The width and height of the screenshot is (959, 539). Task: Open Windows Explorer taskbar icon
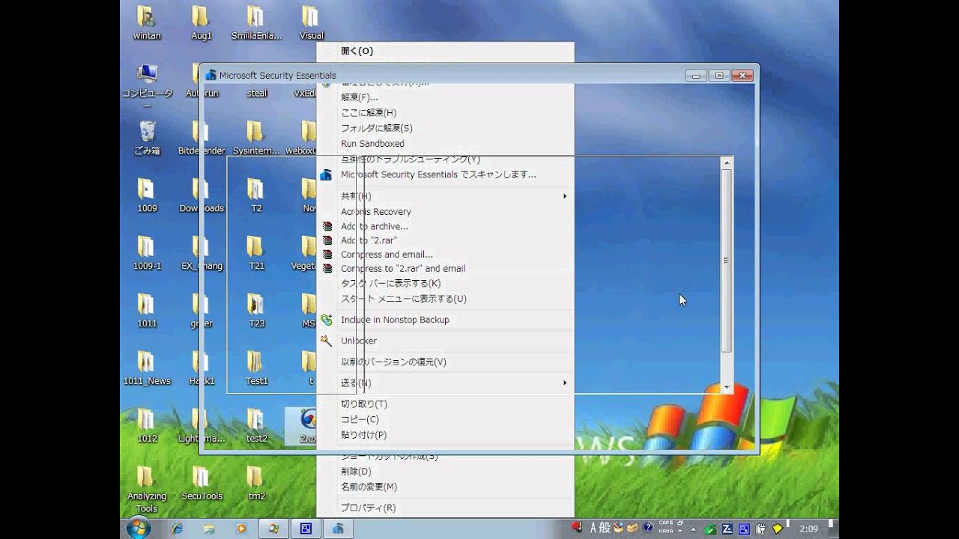tap(208, 529)
